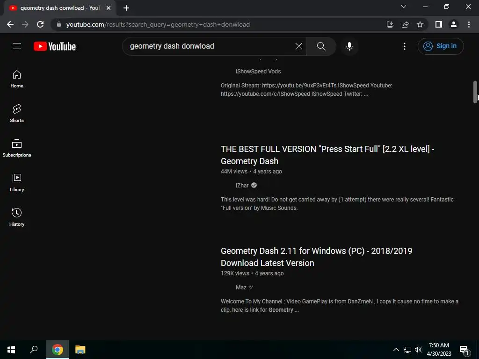Open the Chrome profile icon
This screenshot has width=479, height=359.
click(454, 24)
